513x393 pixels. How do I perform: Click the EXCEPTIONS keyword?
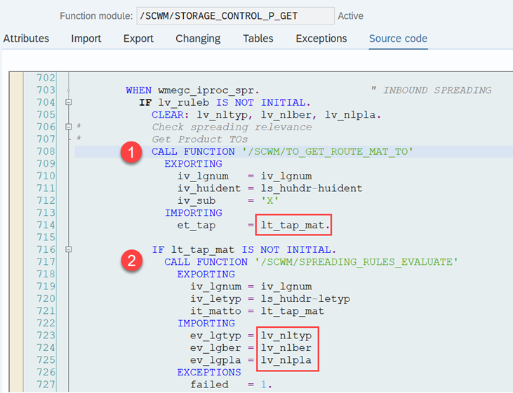(x=209, y=373)
